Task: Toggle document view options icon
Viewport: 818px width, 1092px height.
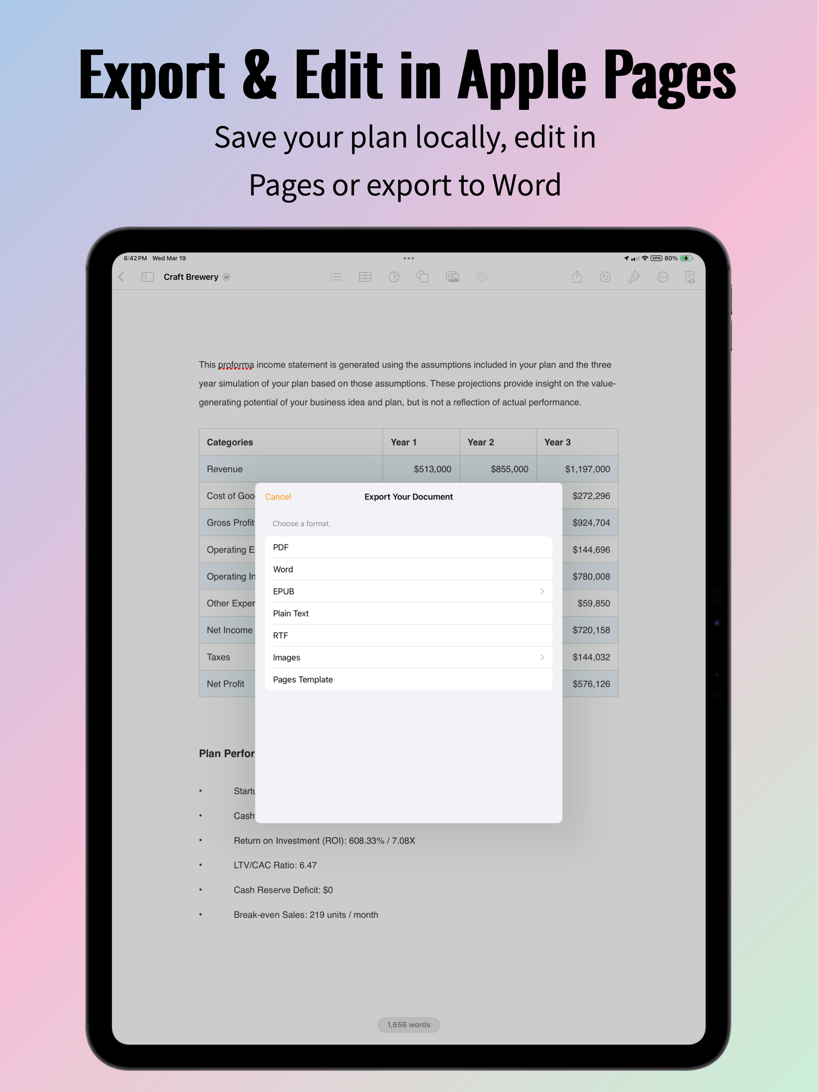Action: (690, 277)
